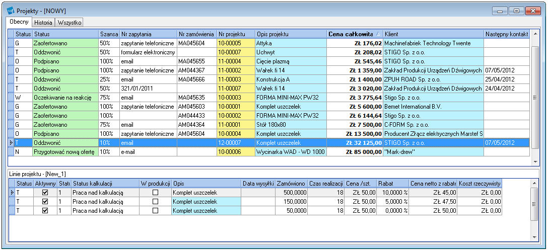Sort by Cena całkowita column header
The image size is (548, 251).
pyautogui.click(x=355, y=34)
